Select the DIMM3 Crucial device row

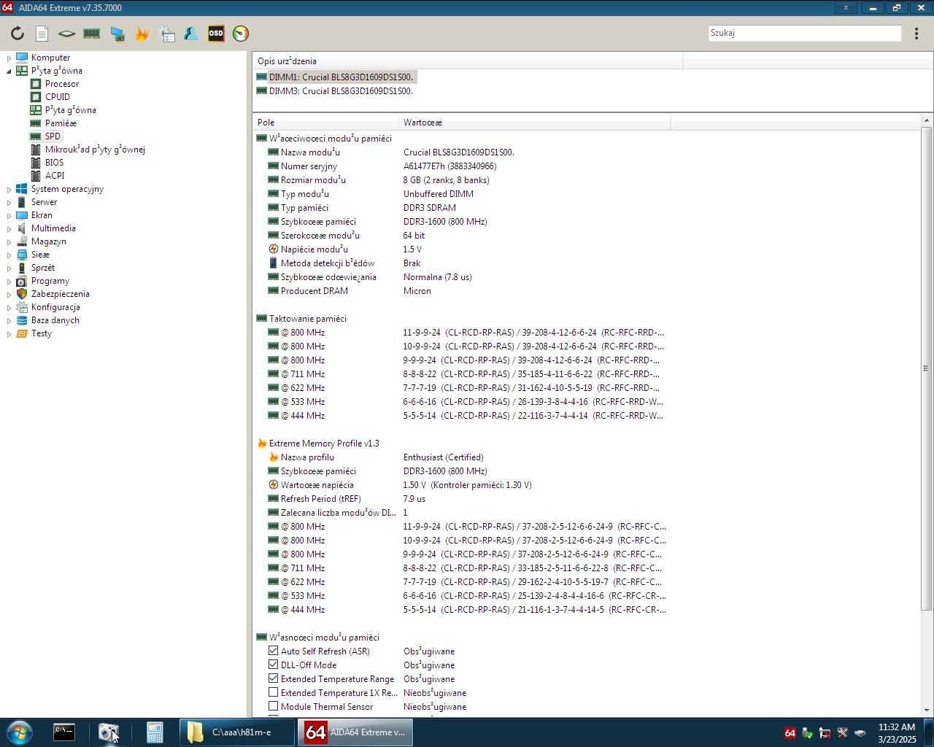pos(336,91)
